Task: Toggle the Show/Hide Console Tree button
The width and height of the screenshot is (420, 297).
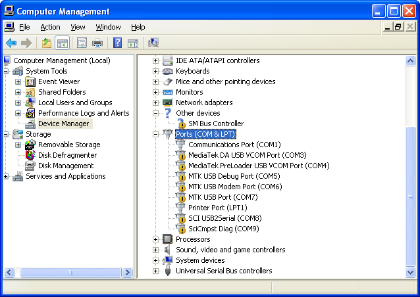Action: (63, 43)
